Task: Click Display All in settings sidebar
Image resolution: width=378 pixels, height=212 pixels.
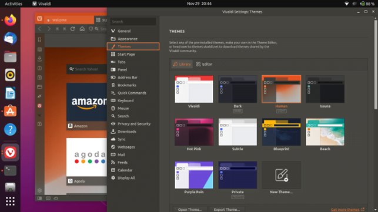Action: click(x=133, y=178)
